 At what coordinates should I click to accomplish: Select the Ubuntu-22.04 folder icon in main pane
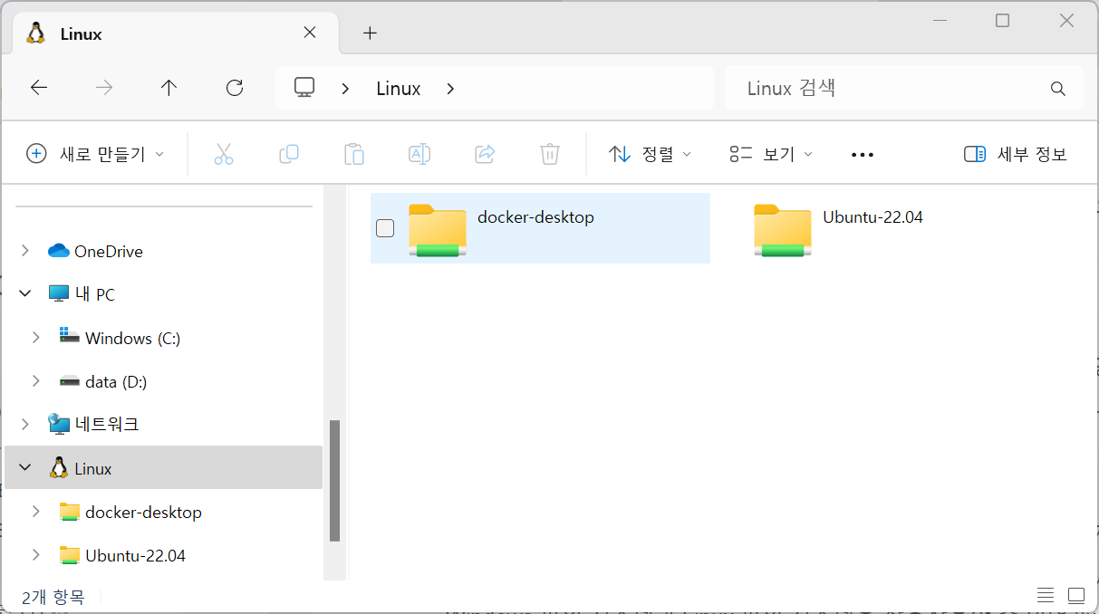(x=782, y=230)
